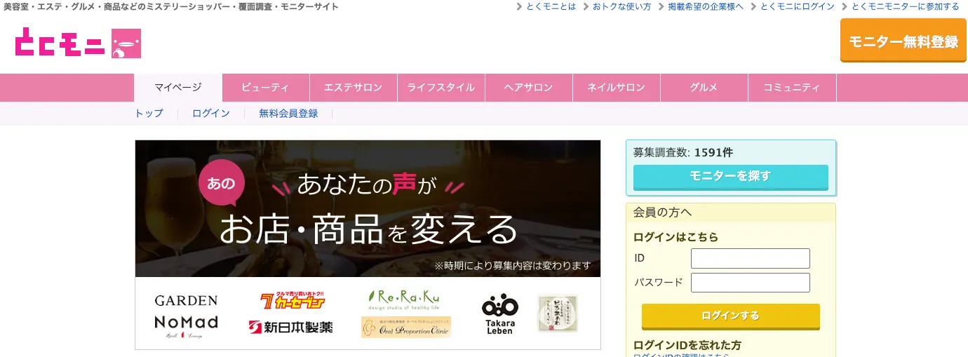This screenshot has width=968, height=357.
Task: Open the とくモニとは link
Action: coord(551,6)
